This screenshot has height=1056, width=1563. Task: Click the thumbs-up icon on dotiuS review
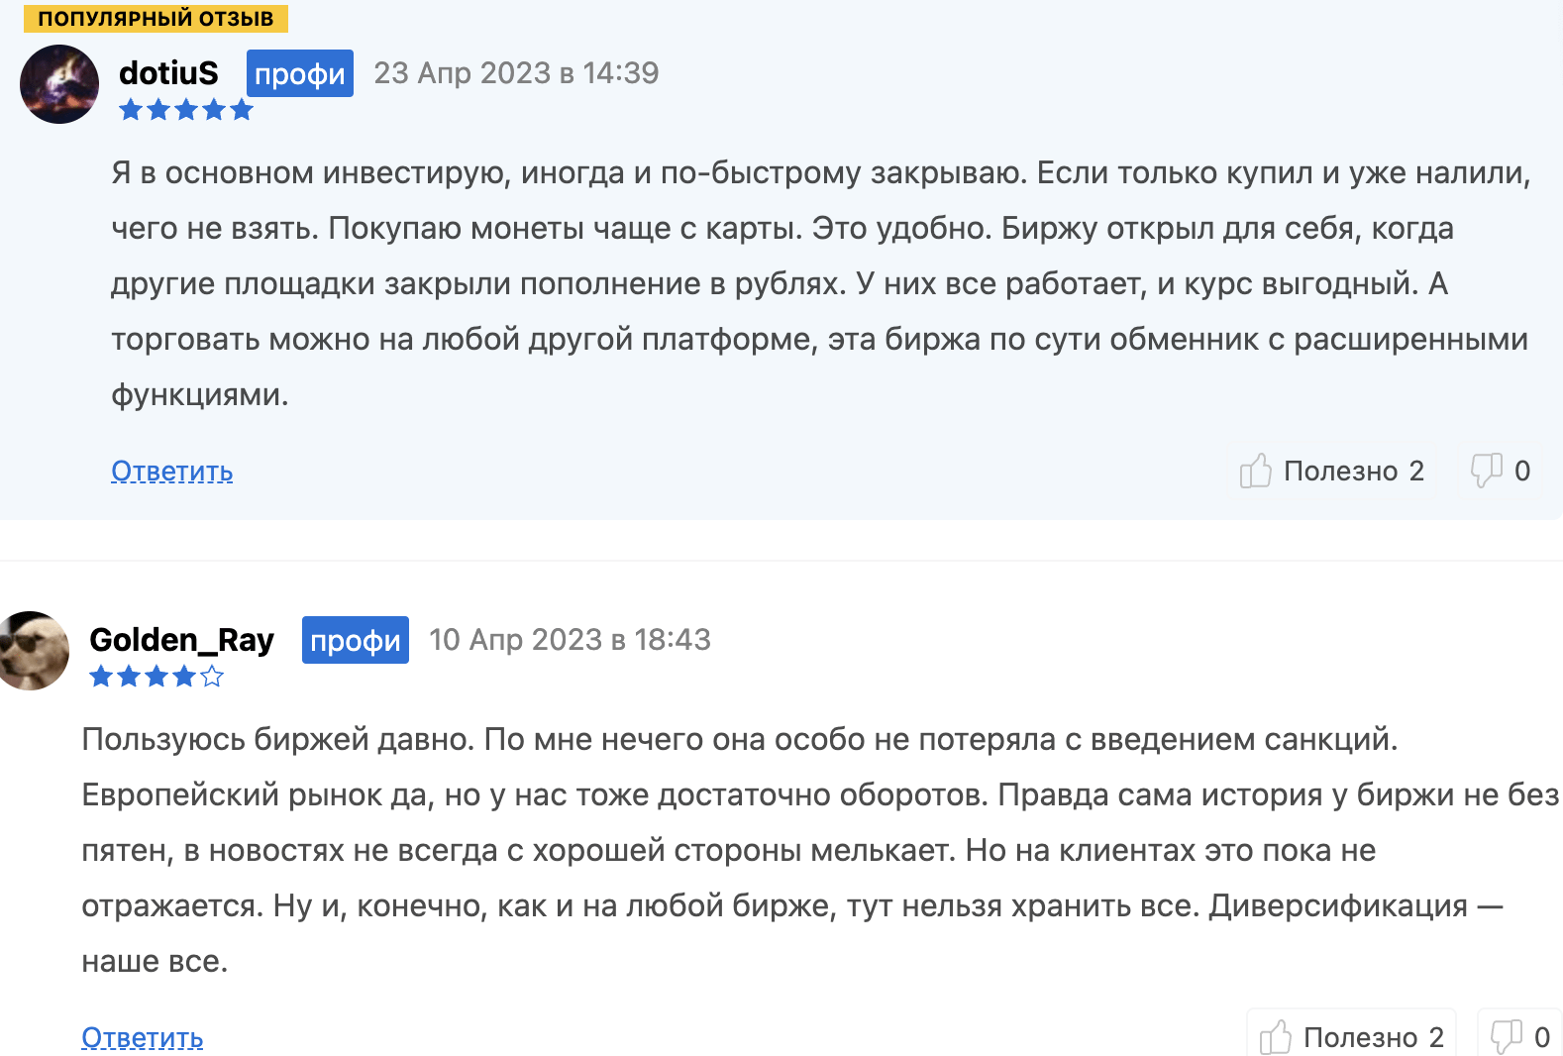click(x=1256, y=471)
